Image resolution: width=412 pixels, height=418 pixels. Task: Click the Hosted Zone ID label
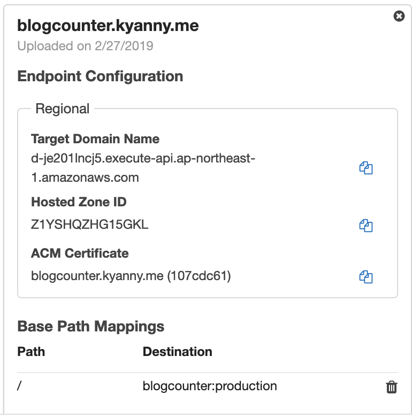click(x=79, y=202)
